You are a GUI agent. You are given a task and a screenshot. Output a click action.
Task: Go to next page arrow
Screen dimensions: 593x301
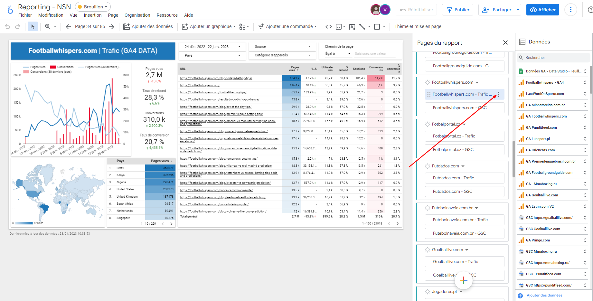112,27
